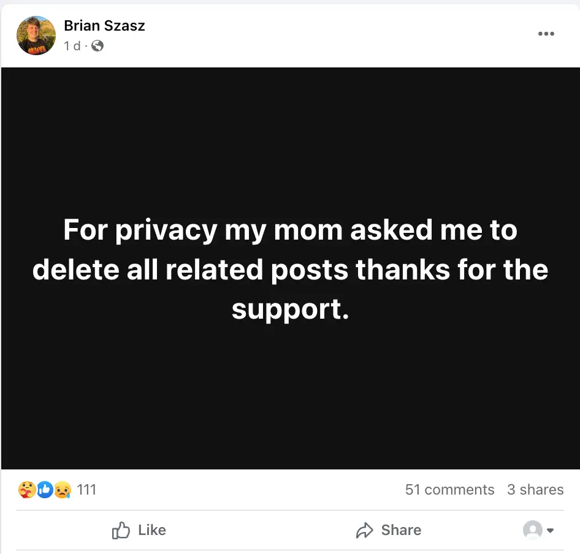Click the sad crying reaction emoji
Screen dimensions: 580x554
(63, 490)
